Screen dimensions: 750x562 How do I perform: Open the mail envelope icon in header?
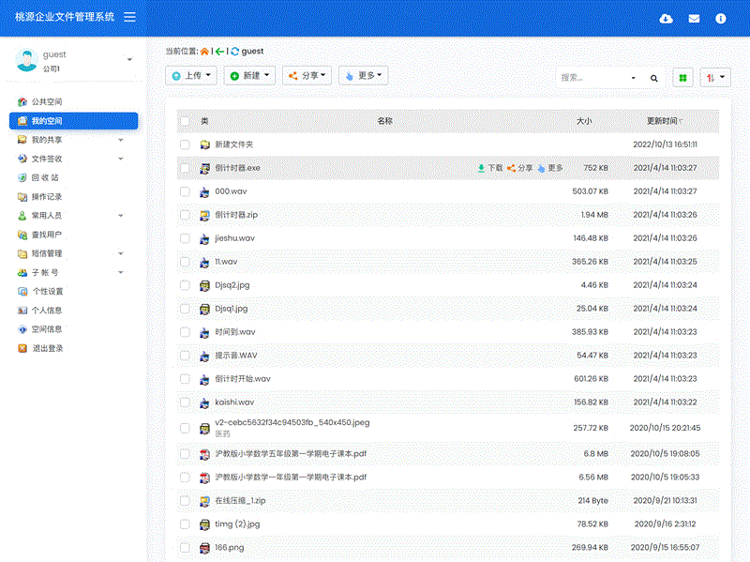[694, 18]
